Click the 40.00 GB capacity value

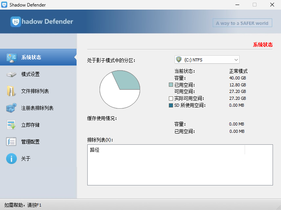pyautogui.click(x=237, y=78)
